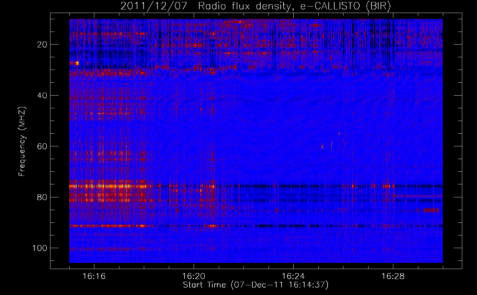This screenshot has height=295, width=477.
Task: Click the 60 frequency tick label
Action: 42,146
